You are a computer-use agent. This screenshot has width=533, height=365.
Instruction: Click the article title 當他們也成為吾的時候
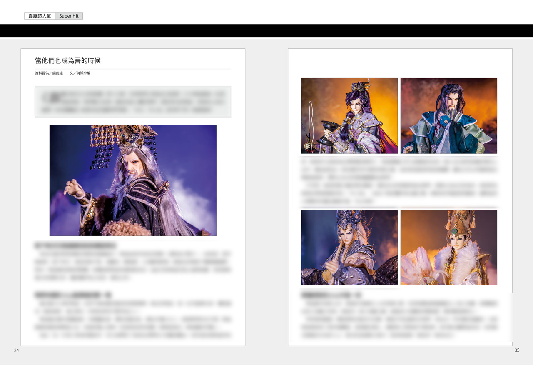[x=68, y=61]
